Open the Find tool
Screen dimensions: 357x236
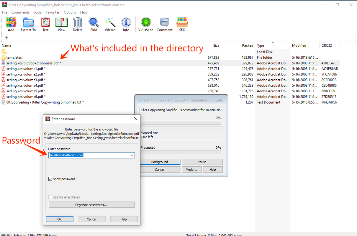pos(94,24)
